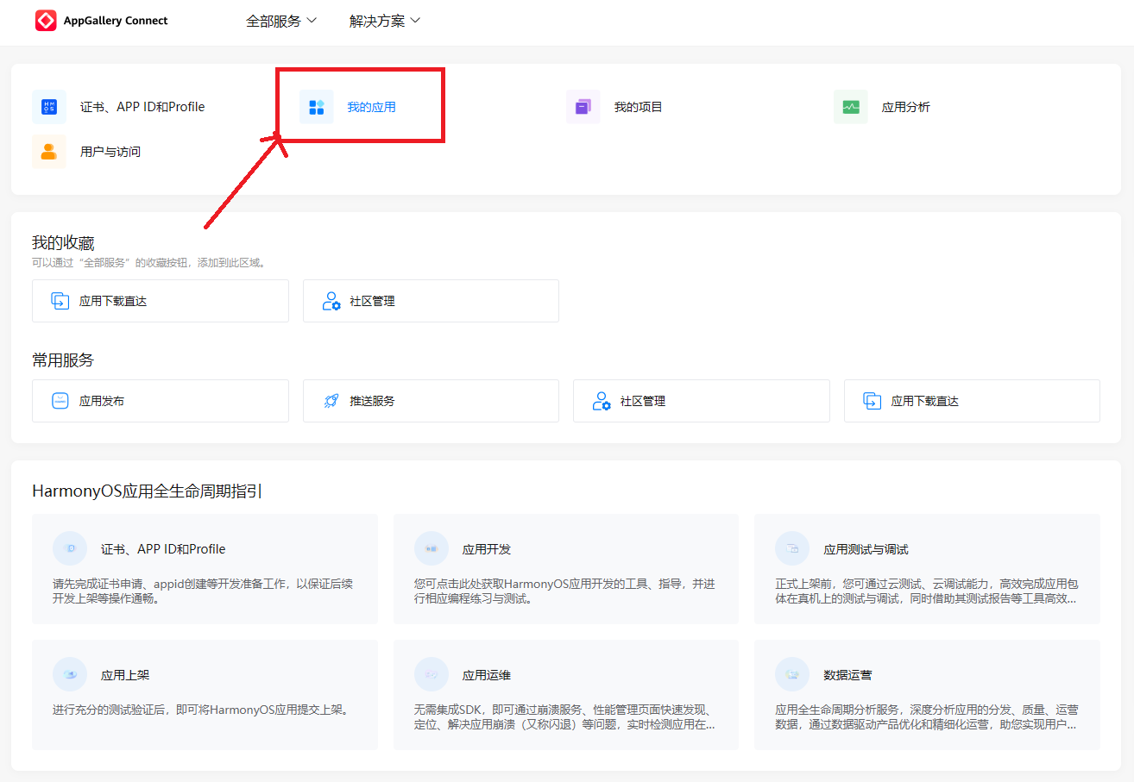Image resolution: width=1134 pixels, height=782 pixels.
Task: Open the 应用测试与调试 card title
Action: click(x=866, y=549)
